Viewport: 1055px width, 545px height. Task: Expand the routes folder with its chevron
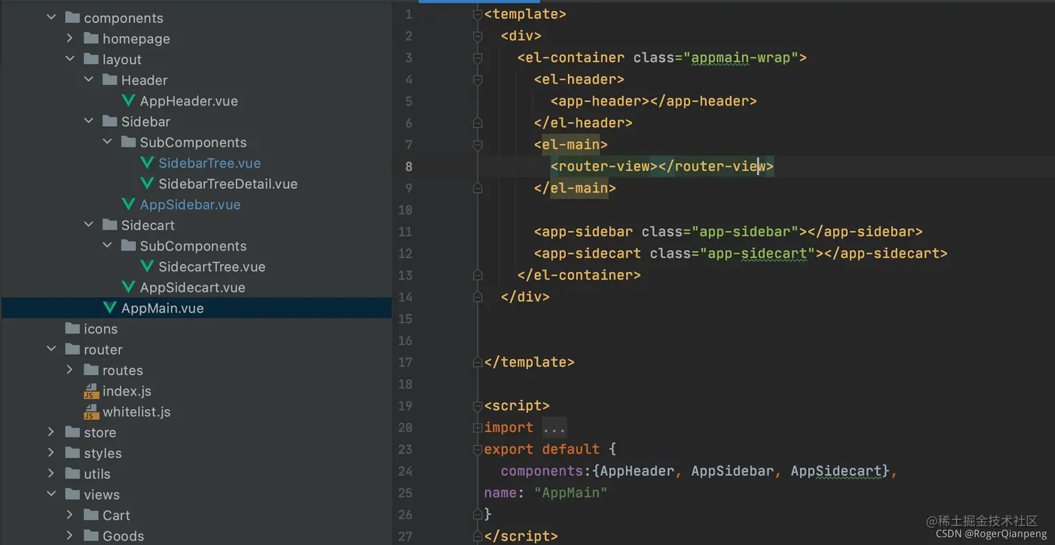(x=70, y=370)
